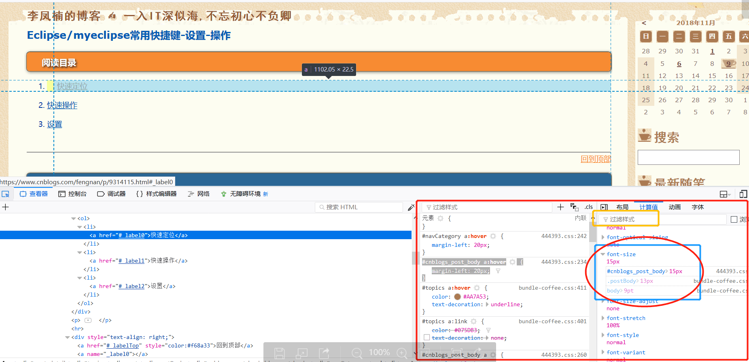Open responsive design mode icon
749x362 pixels.
(x=743, y=194)
